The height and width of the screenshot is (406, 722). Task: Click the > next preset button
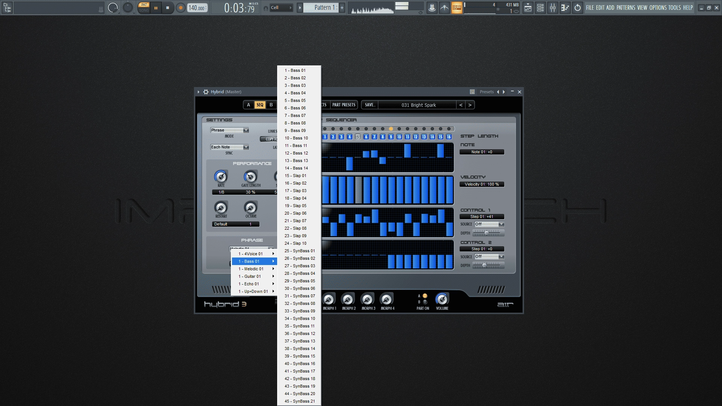(x=470, y=105)
